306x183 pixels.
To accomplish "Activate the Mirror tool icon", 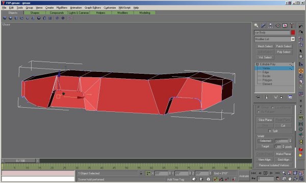I will pyautogui.click(x=301, y=124).
